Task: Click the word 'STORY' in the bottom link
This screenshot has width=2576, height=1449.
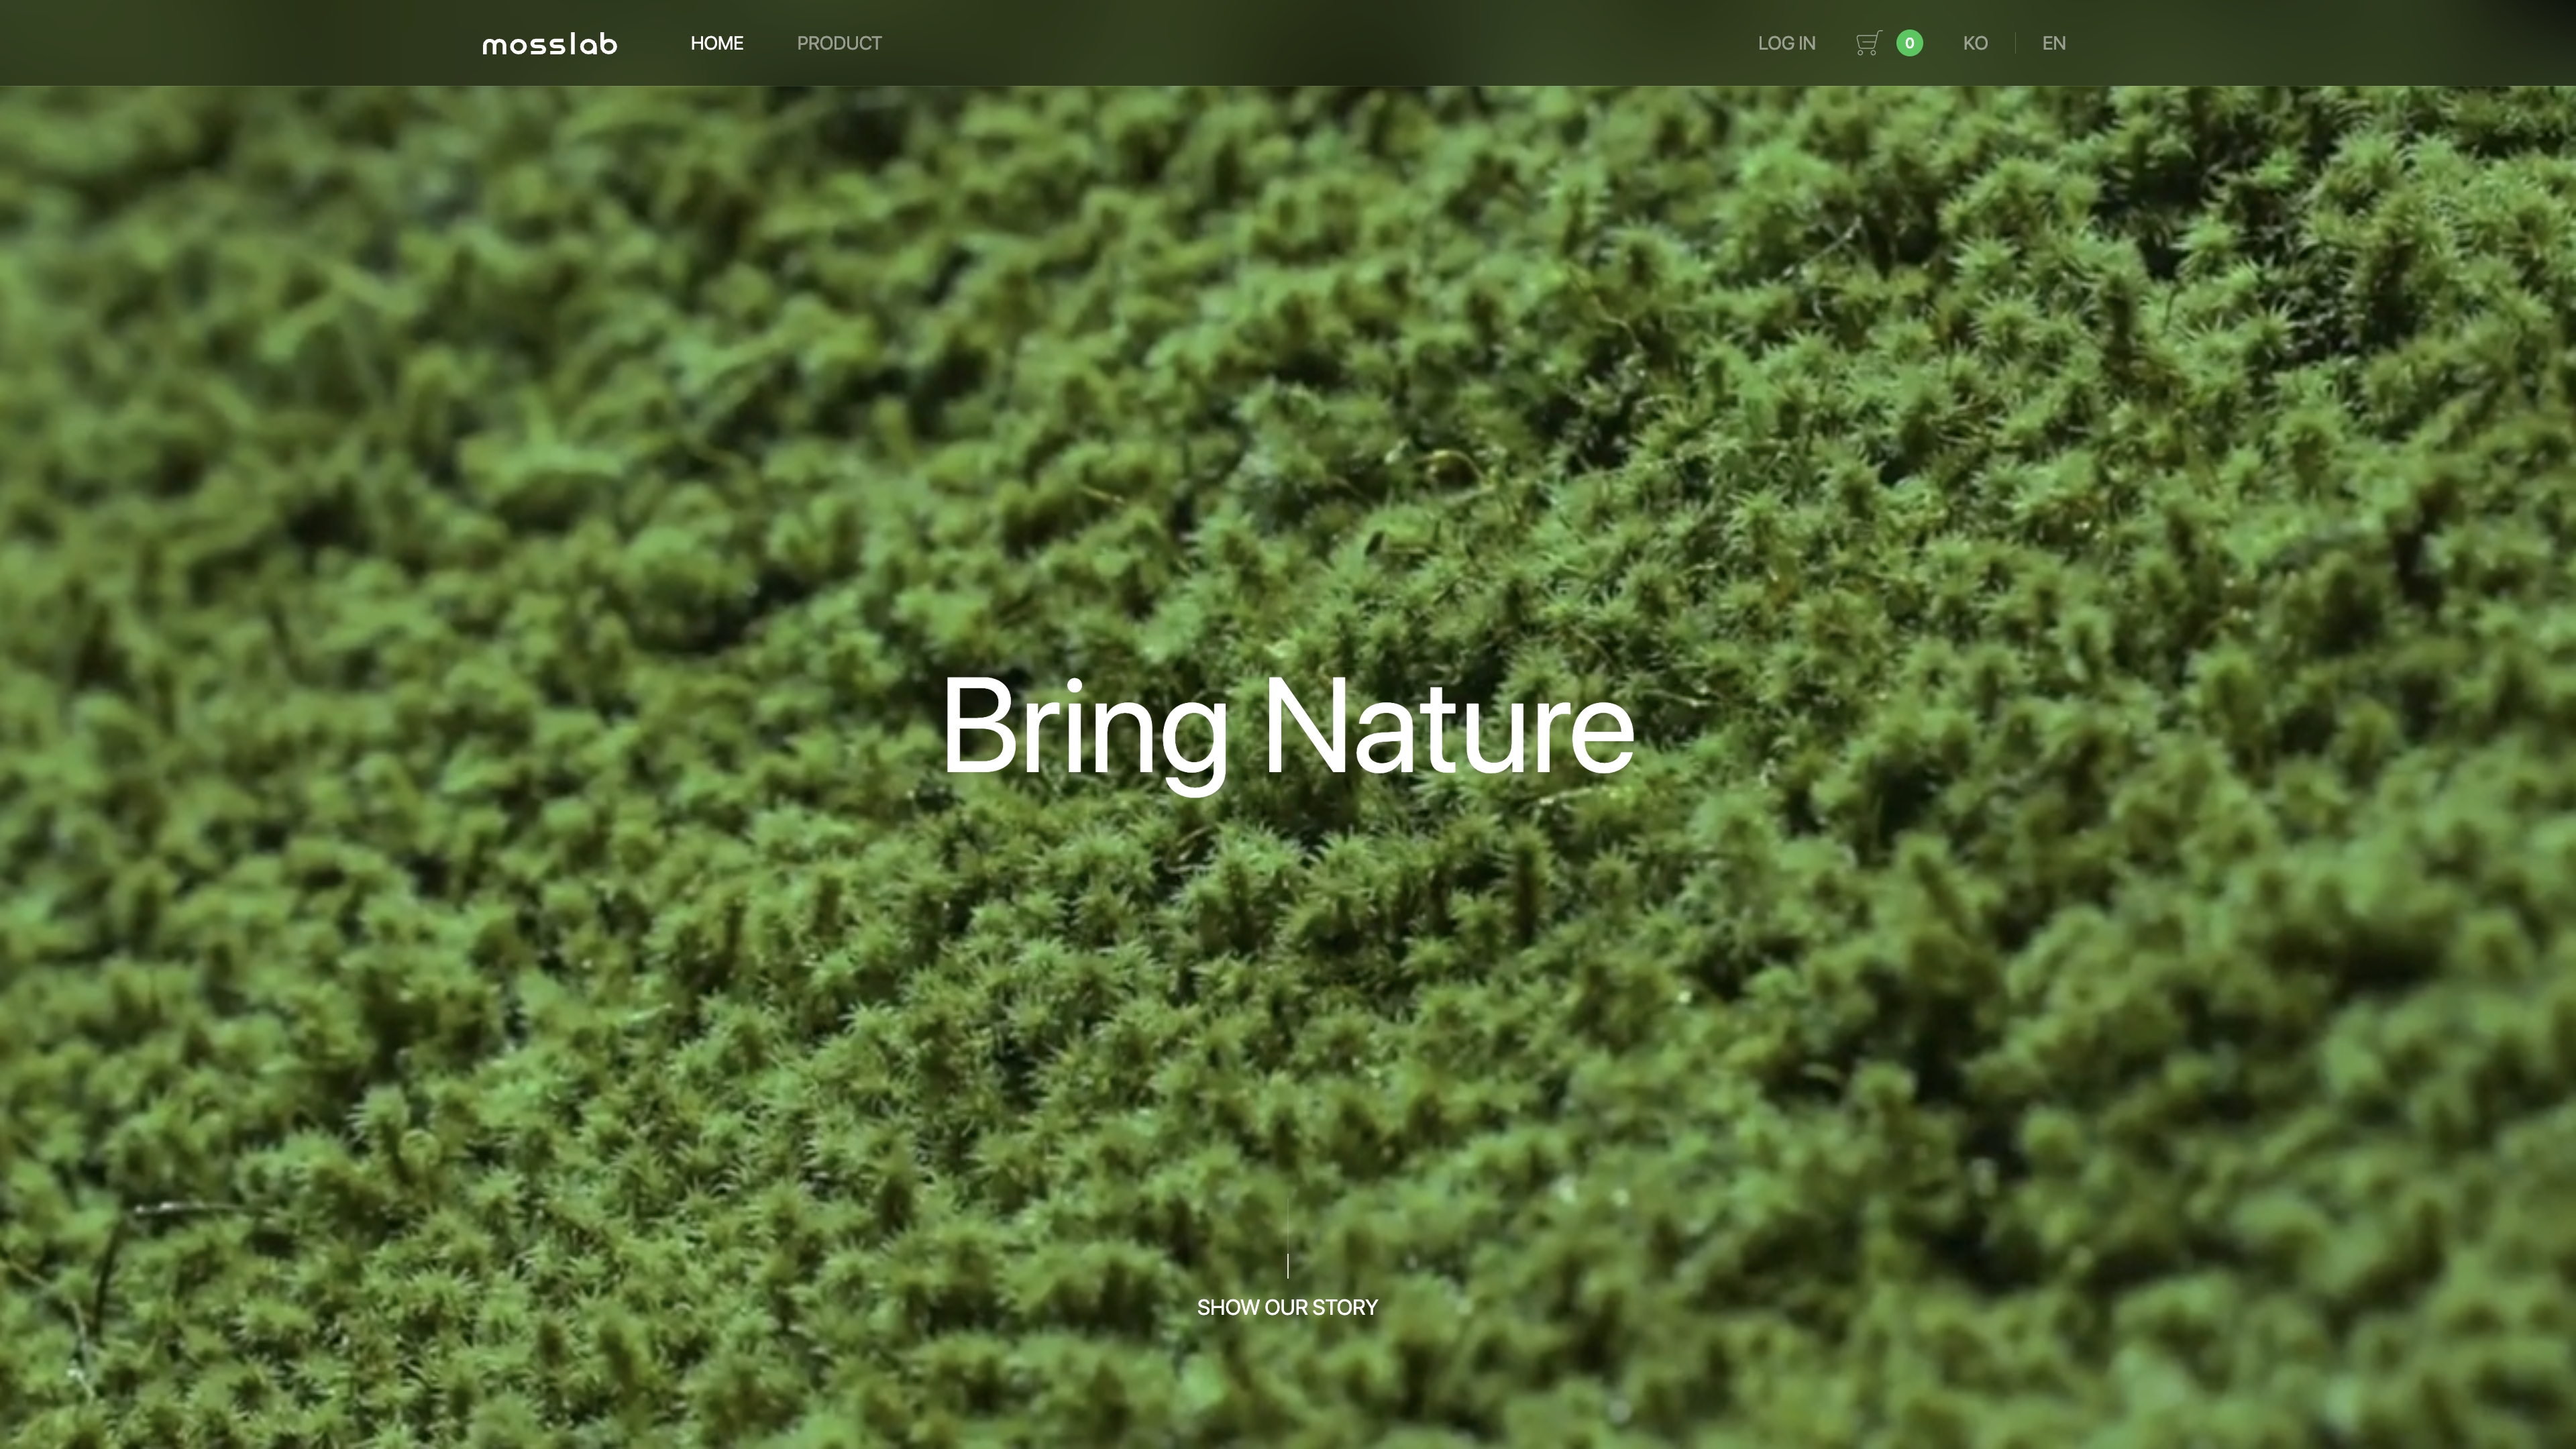Action: tap(1345, 1307)
